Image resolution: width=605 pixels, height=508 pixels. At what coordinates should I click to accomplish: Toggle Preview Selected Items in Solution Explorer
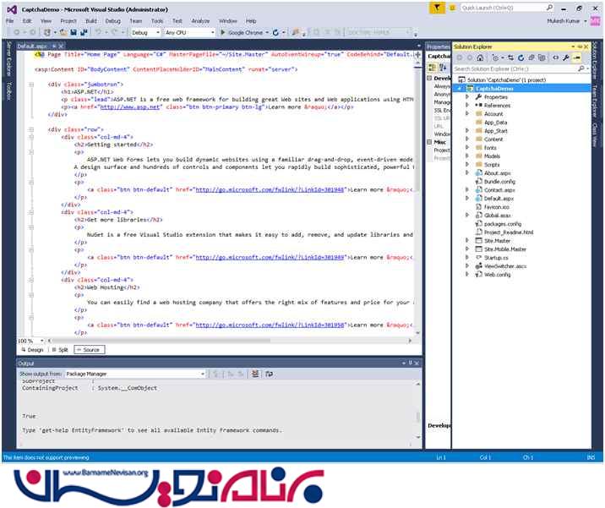(x=576, y=58)
